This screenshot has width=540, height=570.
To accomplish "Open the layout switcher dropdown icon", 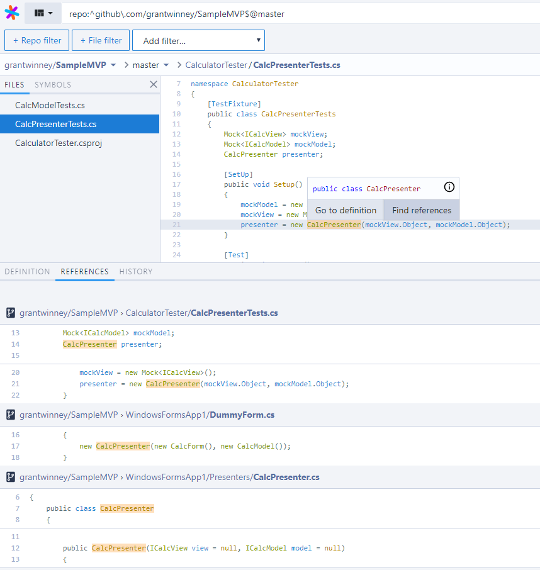I will pyautogui.click(x=43, y=13).
